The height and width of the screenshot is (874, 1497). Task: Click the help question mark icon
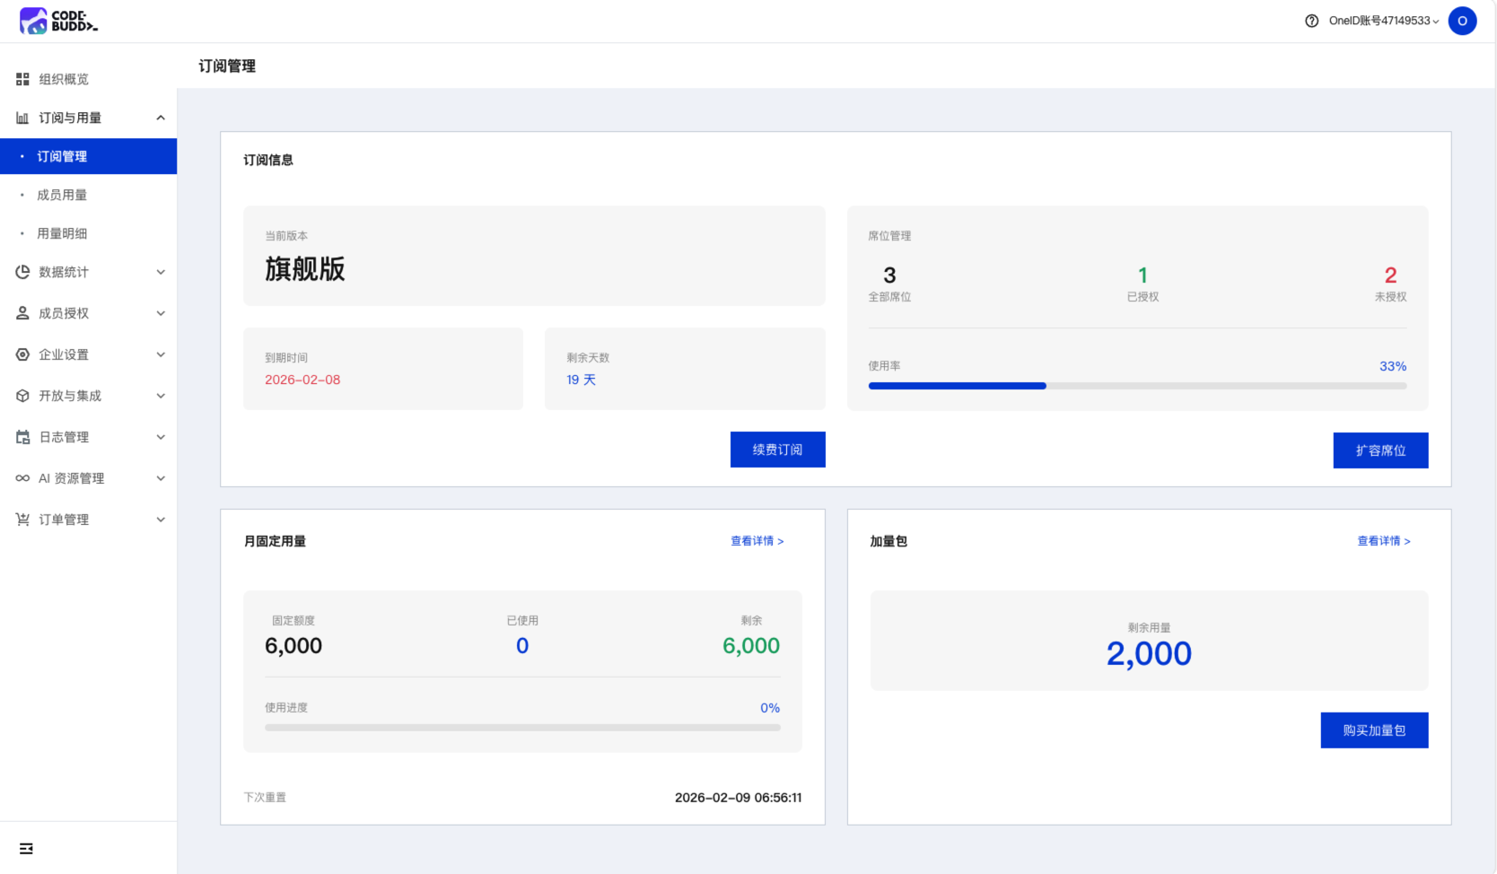(1311, 21)
